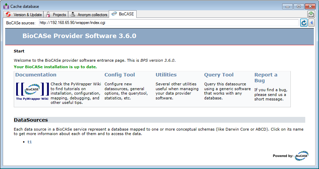Click the Version & Update tab icon
The width and height of the screenshot is (319, 169).
[8, 15]
